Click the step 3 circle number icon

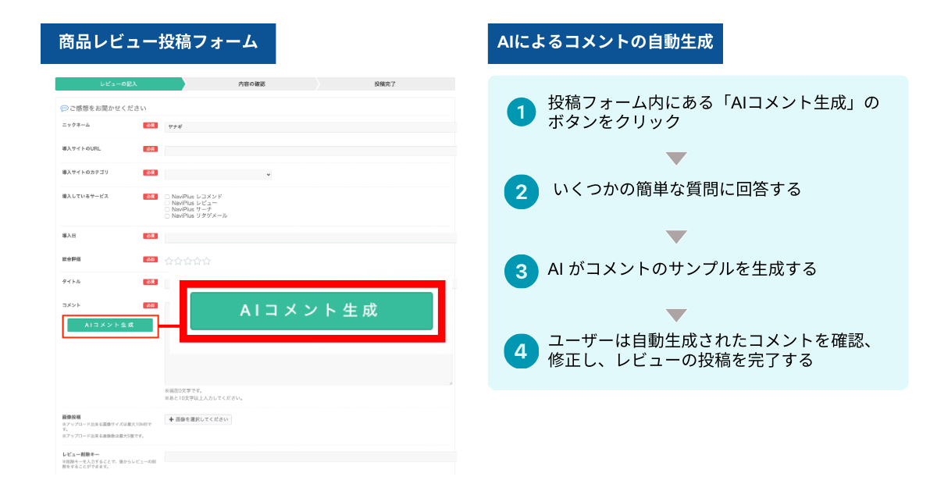tap(521, 270)
